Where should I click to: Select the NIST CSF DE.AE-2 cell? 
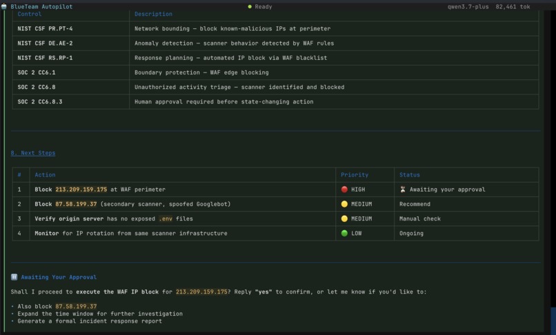tap(71, 43)
